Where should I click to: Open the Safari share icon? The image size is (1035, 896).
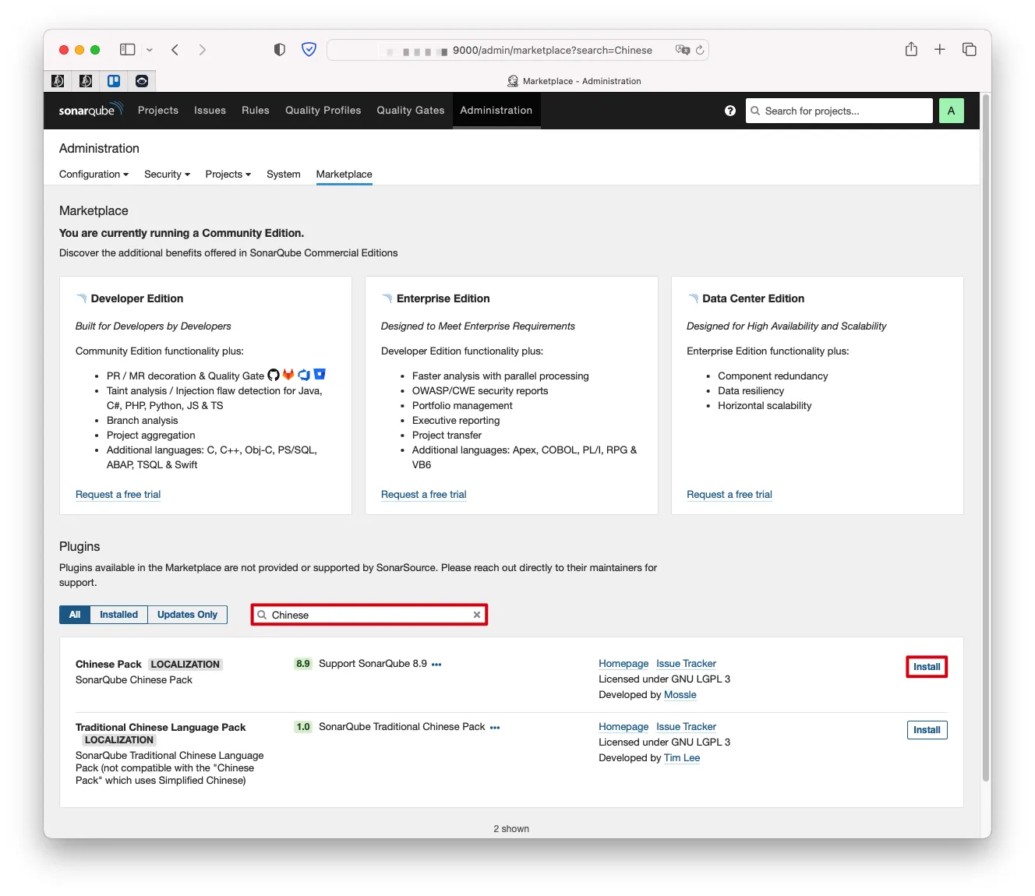pos(911,49)
